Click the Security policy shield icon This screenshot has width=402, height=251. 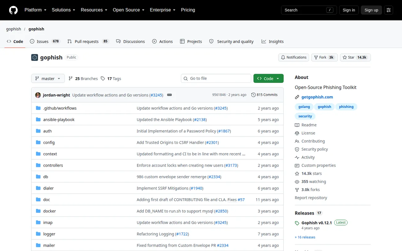297,149
